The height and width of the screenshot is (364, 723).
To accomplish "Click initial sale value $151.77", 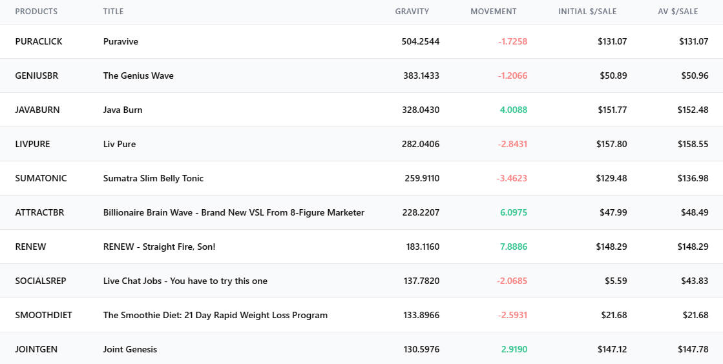I will 611,110.
